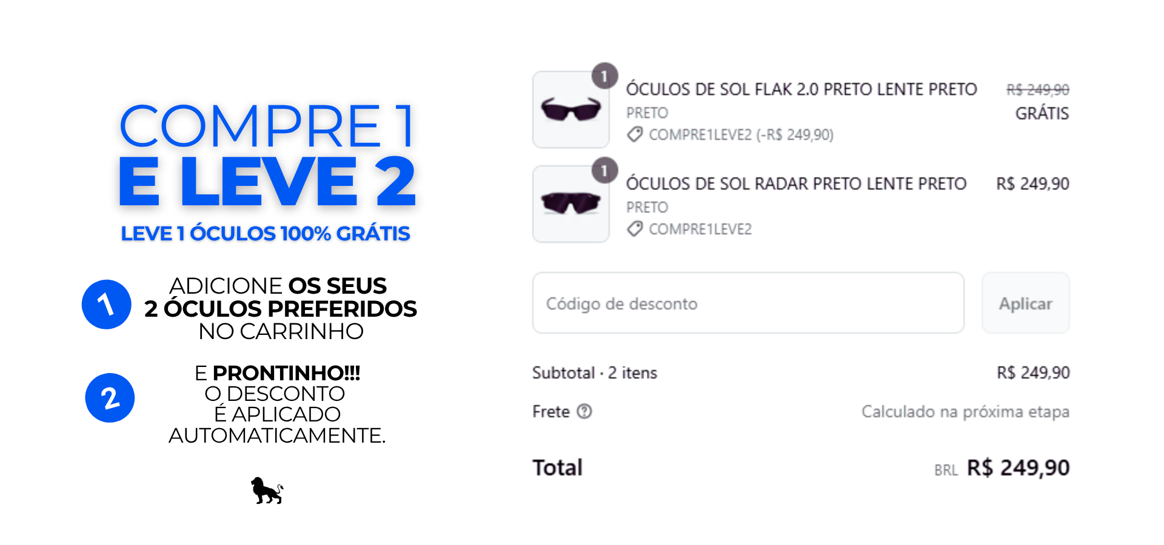1164x545 pixels.
Task: Click the quantity badge on Radar thumbnail
Action: [x=604, y=170]
